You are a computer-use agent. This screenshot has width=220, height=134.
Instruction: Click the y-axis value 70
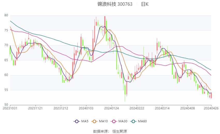(x=6, y=45)
